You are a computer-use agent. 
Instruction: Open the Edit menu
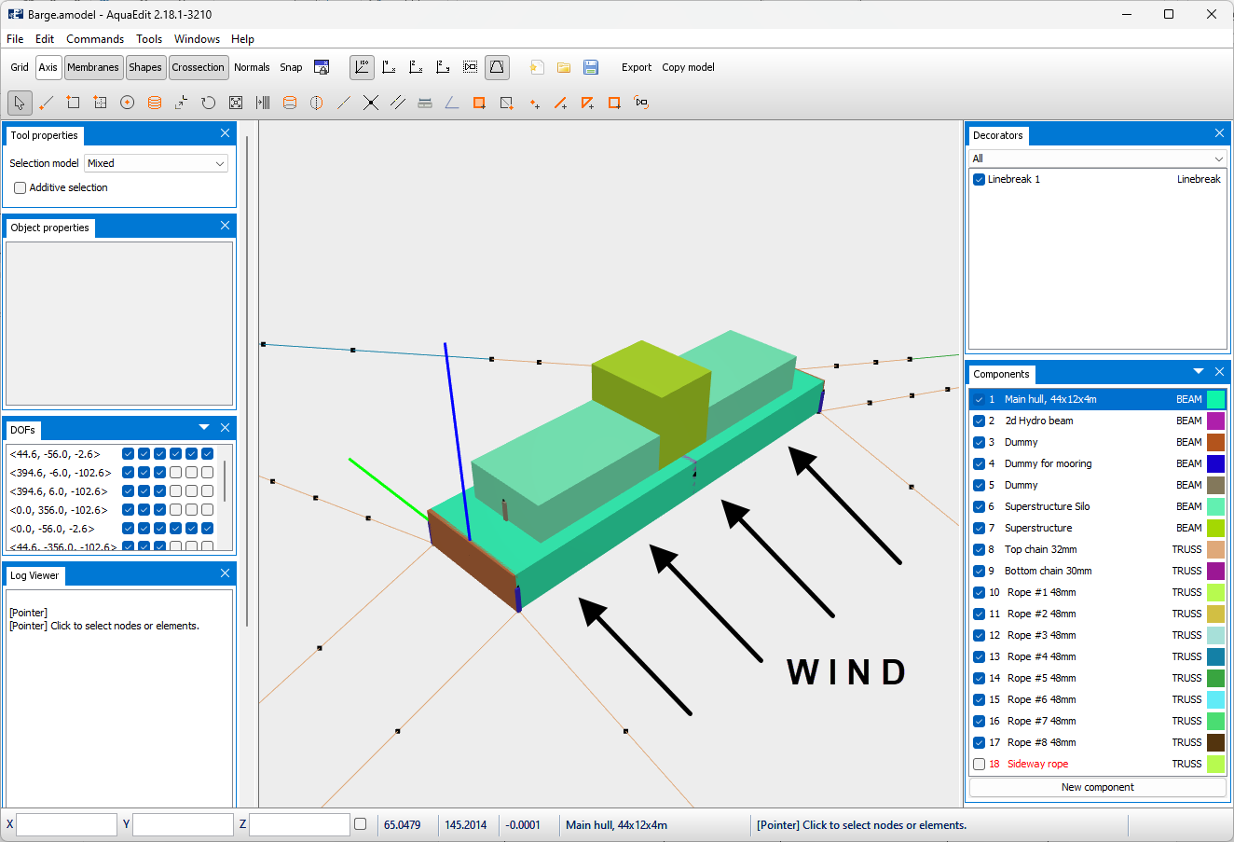click(45, 39)
